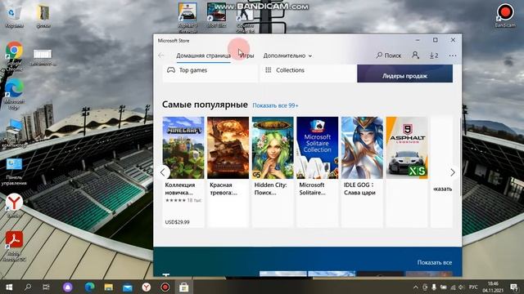524x294 pixels.
Task: Open Hidden City game card
Action: 273,172
